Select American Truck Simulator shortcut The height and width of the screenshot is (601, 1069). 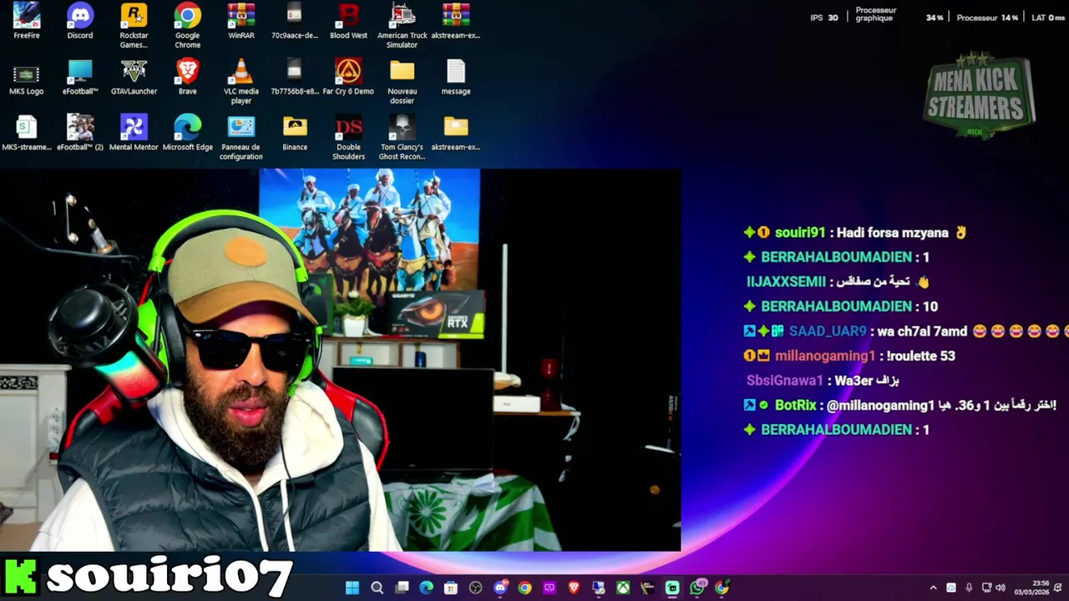coord(402,25)
